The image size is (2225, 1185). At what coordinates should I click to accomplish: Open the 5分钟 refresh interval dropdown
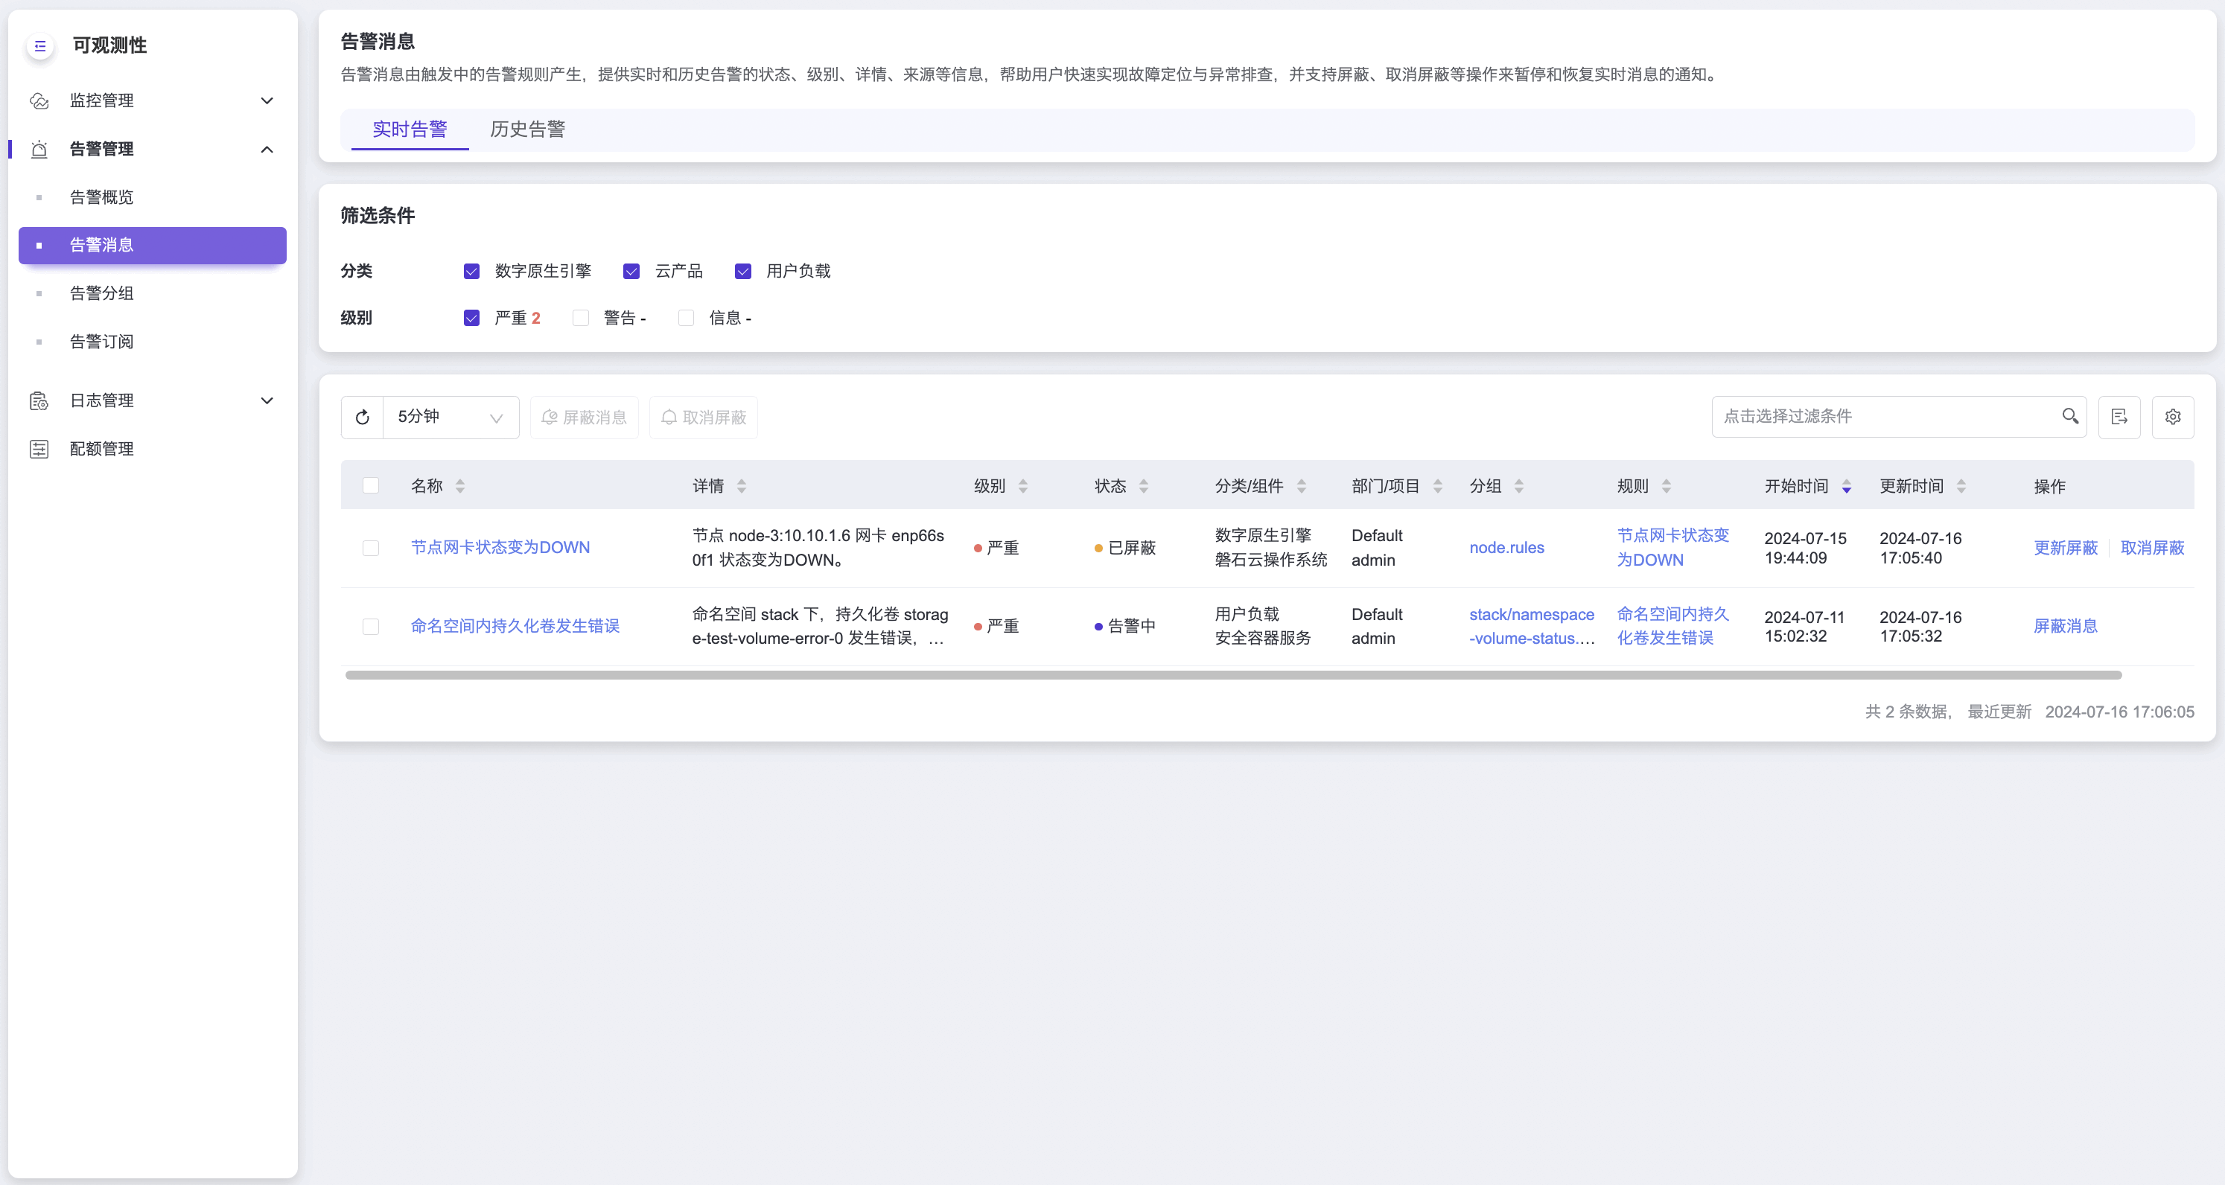(450, 417)
